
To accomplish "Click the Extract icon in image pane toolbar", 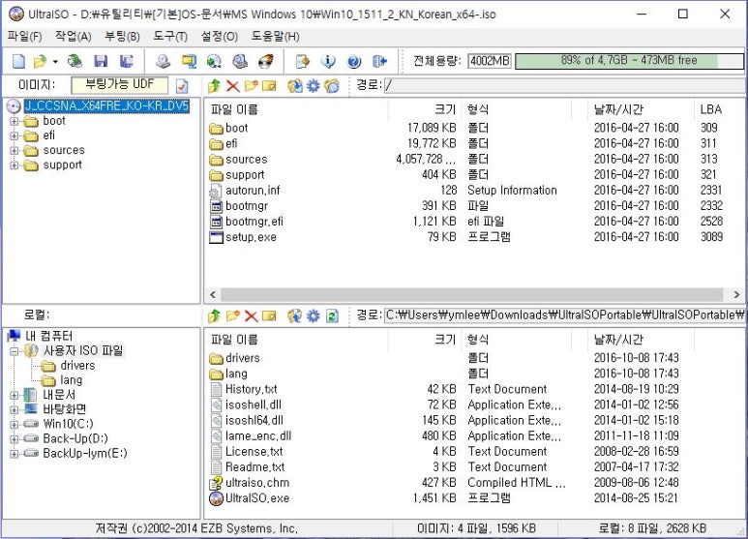I will coord(295,86).
